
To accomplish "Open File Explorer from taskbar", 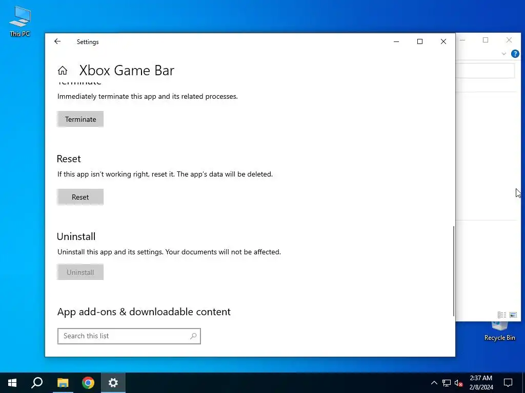I will coord(63,383).
